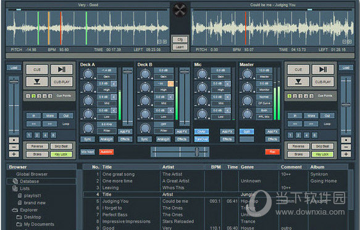This screenshot has width=360, height=230.
Task: Open the Desktop folder in Explorer
Action: coord(32,217)
